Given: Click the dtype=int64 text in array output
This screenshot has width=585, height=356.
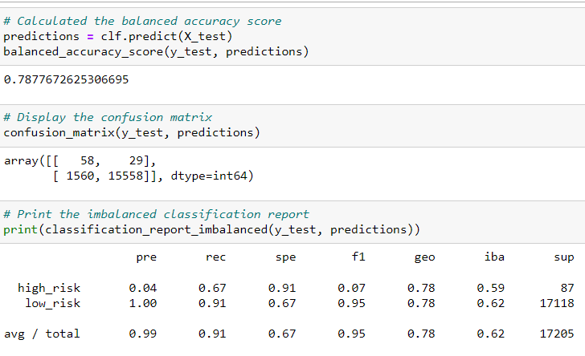Looking at the screenshot, I should (209, 176).
